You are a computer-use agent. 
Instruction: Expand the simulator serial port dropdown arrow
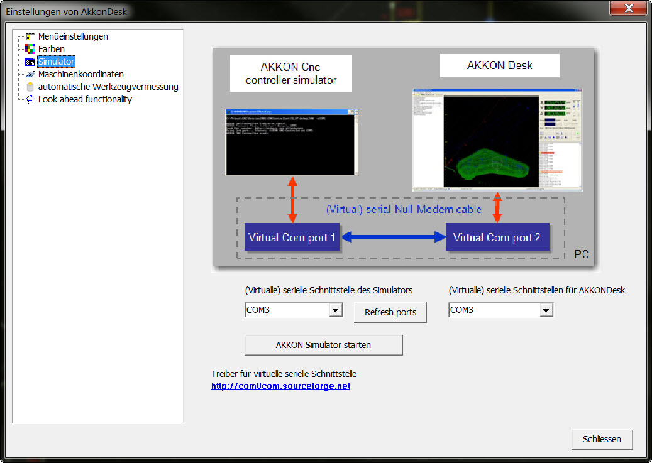pyautogui.click(x=336, y=310)
